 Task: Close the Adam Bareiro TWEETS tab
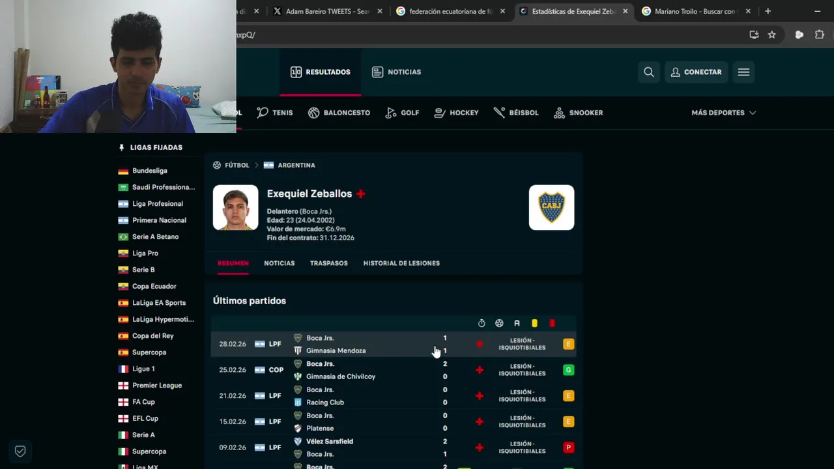(380, 11)
